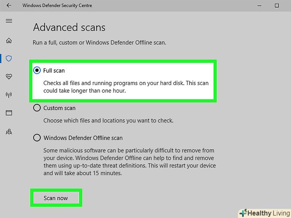
Task: Open Device performance & health heart icon
Action: 9,76
